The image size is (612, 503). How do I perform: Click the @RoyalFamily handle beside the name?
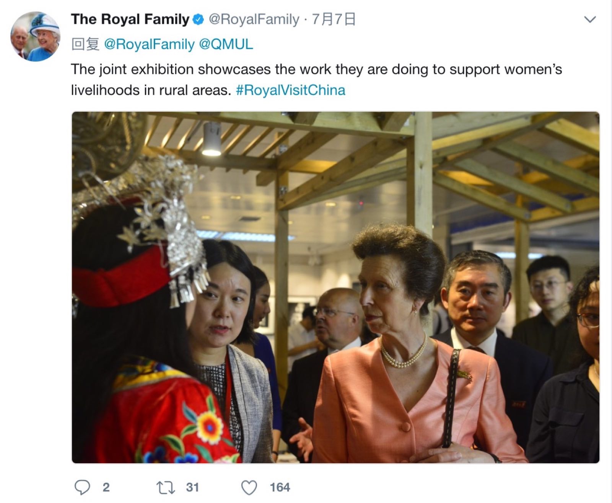click(x=254, y=20)
